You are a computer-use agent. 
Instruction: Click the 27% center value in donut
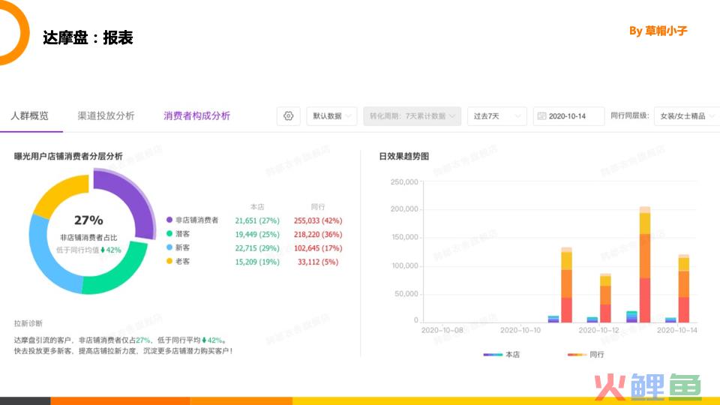point(88,220)
